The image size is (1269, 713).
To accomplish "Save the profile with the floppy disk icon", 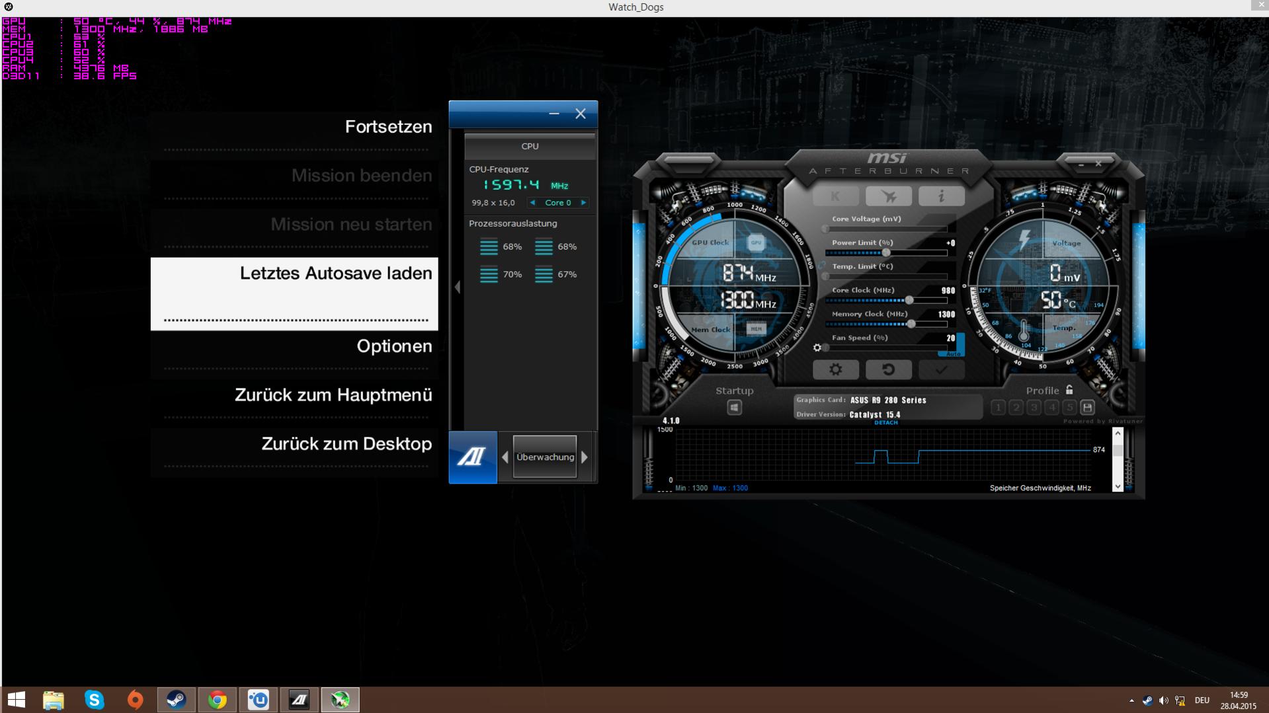I will point(1087,407).
